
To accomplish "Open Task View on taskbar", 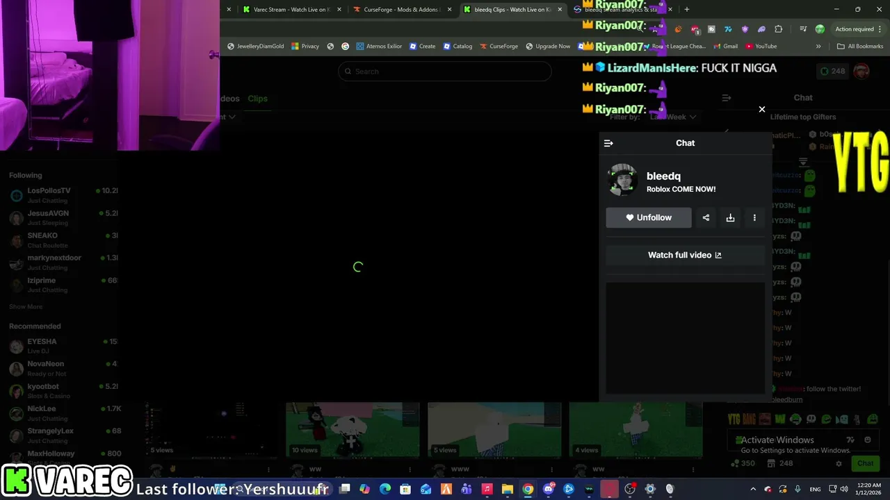I will (345, 489).
